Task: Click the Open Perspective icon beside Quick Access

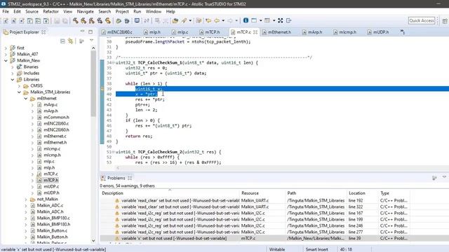Action: pos(444,21)
